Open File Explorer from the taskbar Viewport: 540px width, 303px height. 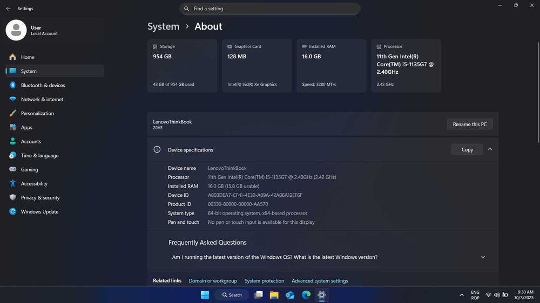point(274,295)
